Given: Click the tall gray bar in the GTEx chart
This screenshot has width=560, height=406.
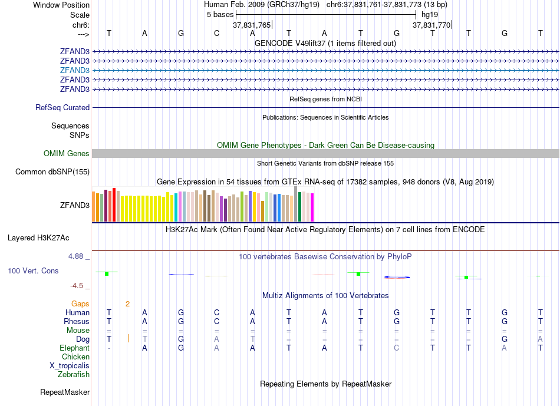Looking at the screenshot, I should [296, 204].
